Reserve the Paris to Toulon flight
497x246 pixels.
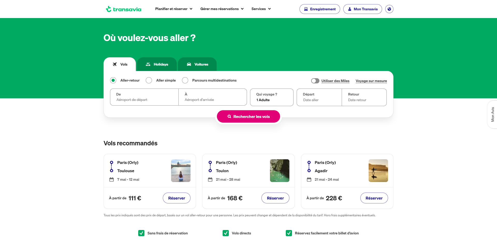click(x=275, y=198)
